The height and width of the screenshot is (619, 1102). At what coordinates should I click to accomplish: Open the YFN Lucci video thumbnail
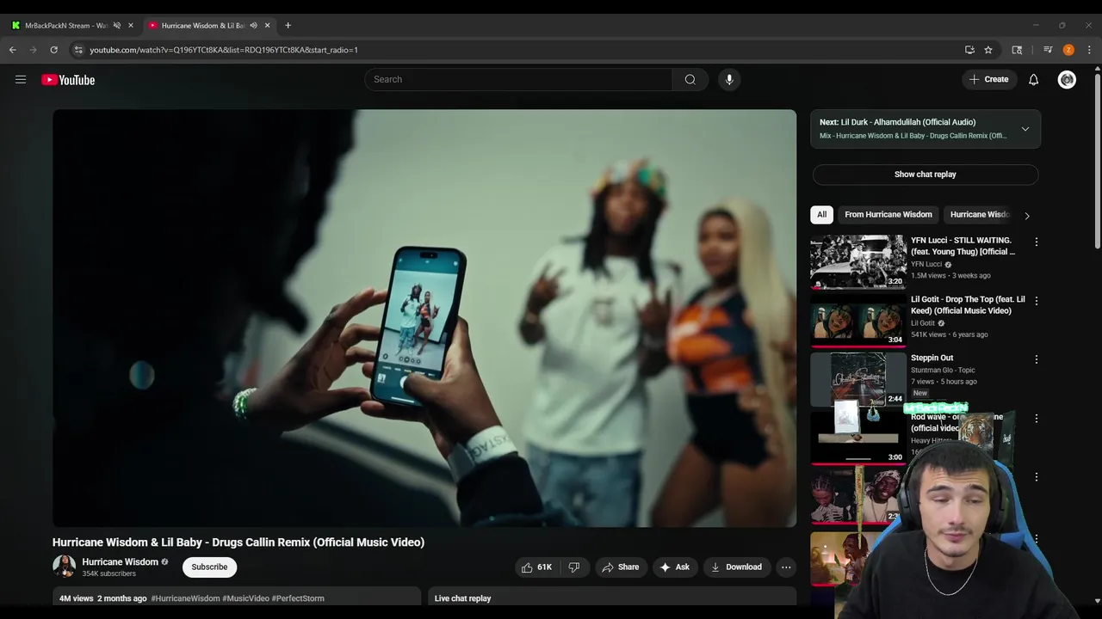[x=858, y=261]
